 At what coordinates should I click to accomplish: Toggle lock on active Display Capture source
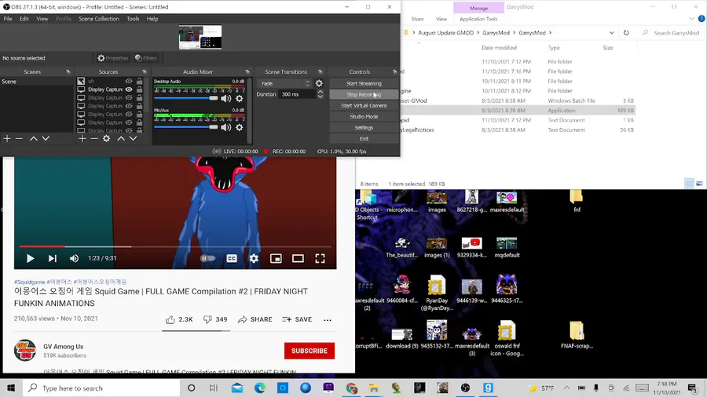point(139,89)
